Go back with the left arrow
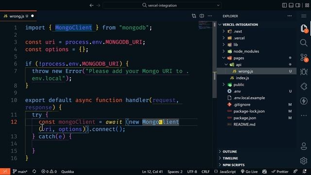 coord(91,5)
